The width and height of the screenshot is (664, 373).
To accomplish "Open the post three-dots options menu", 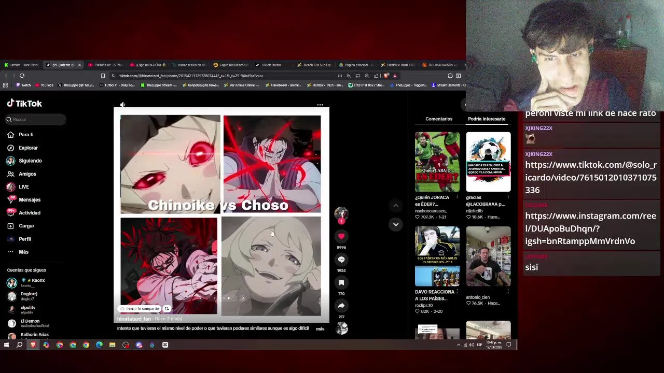I will click(x=320, y=105).
